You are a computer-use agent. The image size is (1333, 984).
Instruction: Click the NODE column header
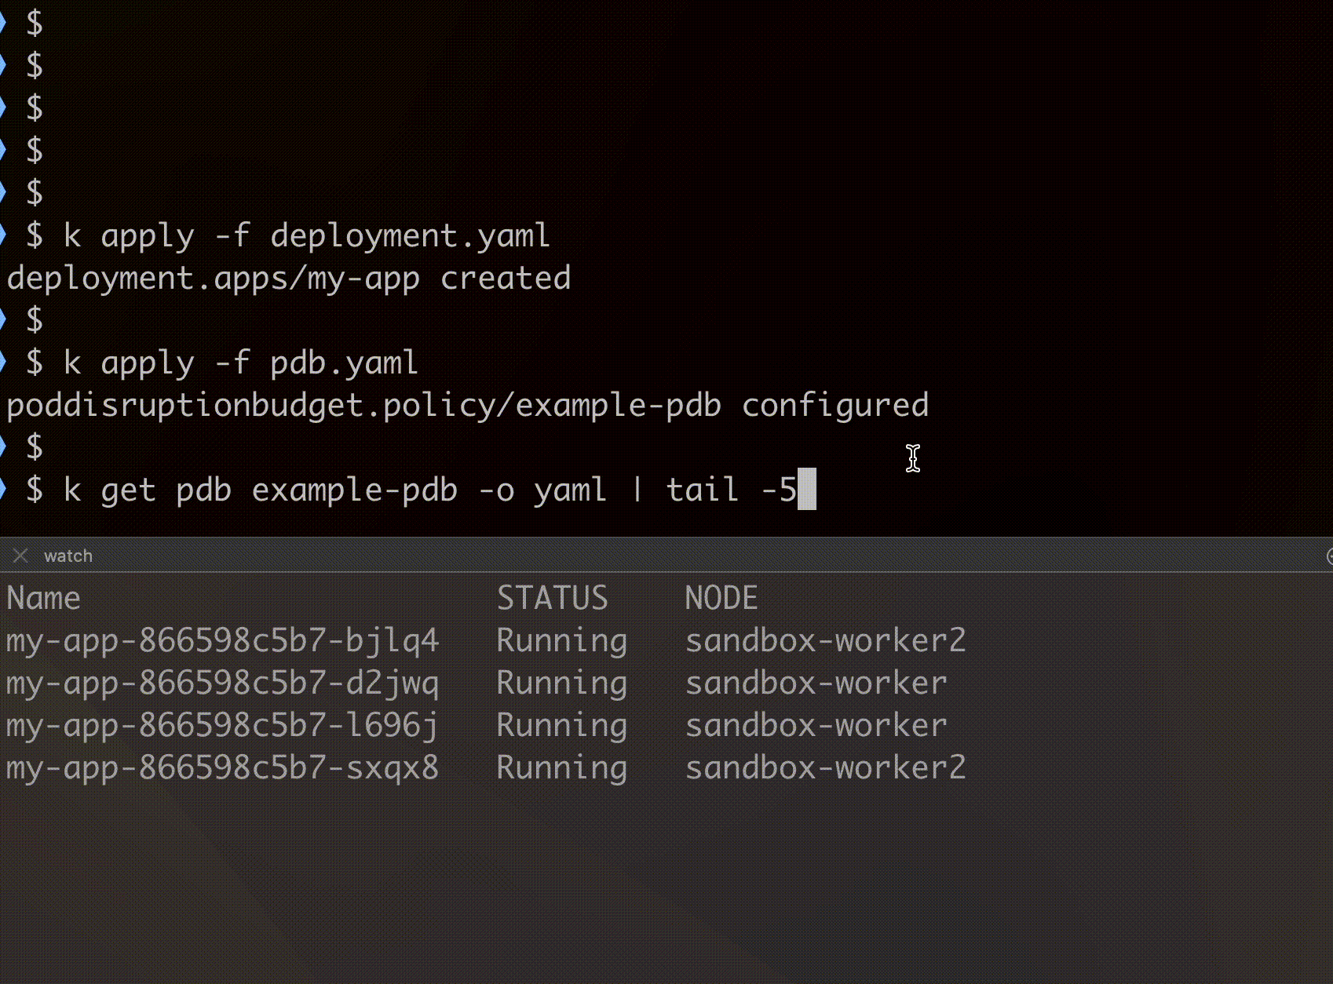point(721,598)
